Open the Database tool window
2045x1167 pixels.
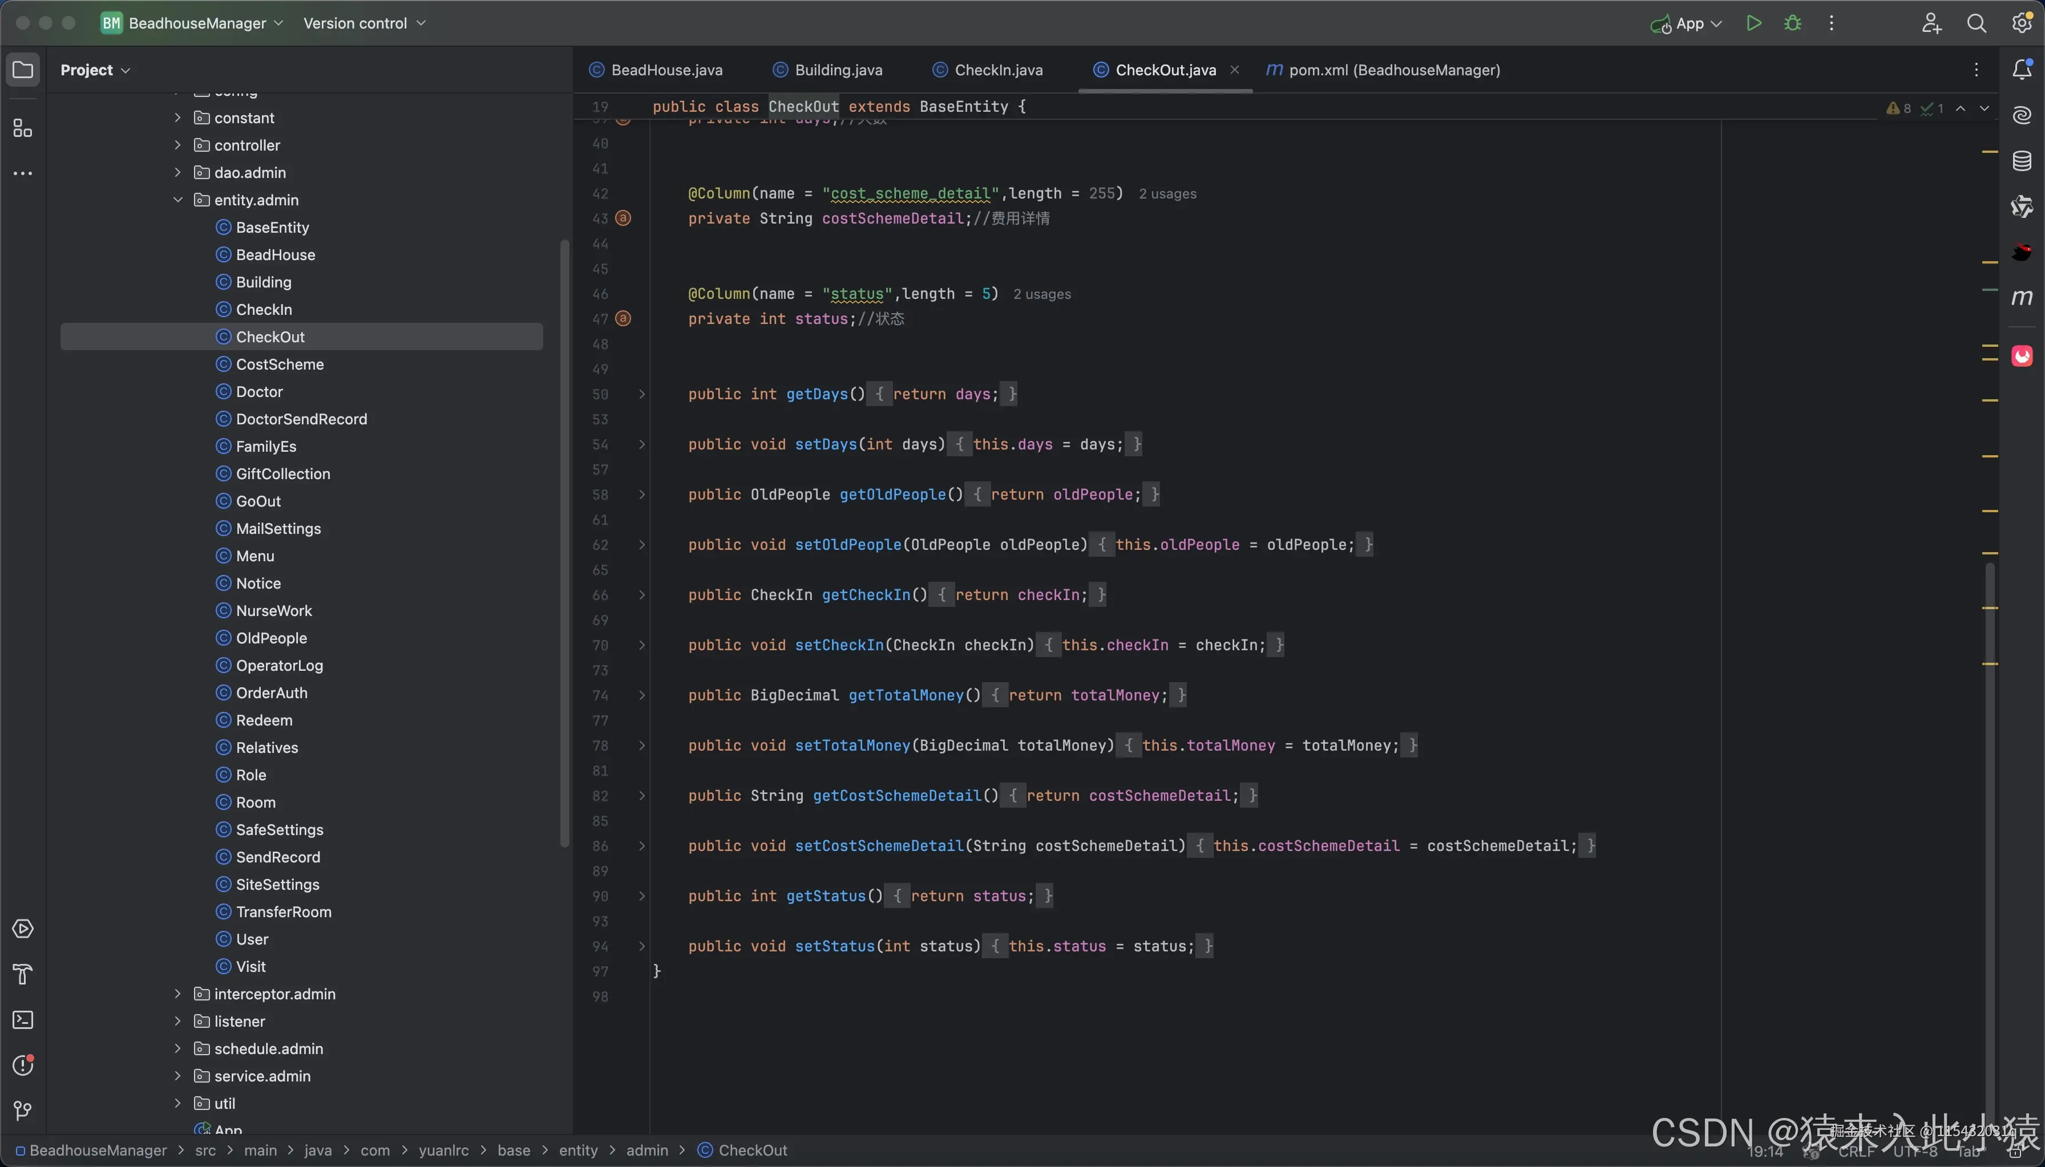coord(2022,161)
